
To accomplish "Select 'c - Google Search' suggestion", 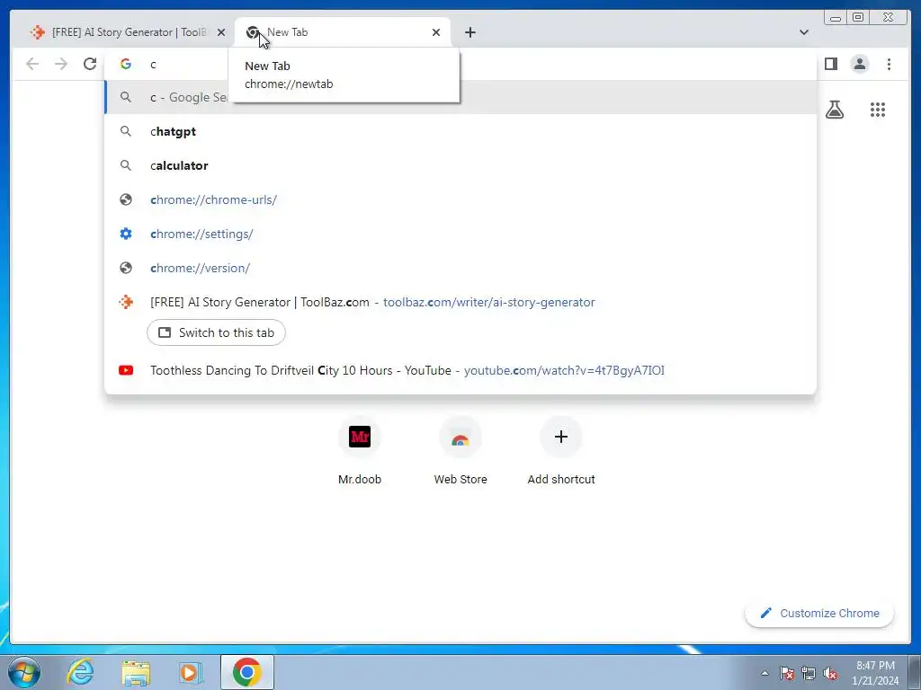I will tap(460, 97).
